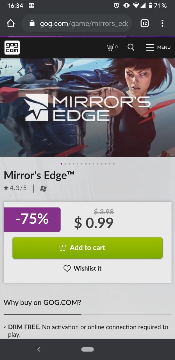Tap the site lock security icon
Viewport: 175px width, 360px height.
pos(32,23)
